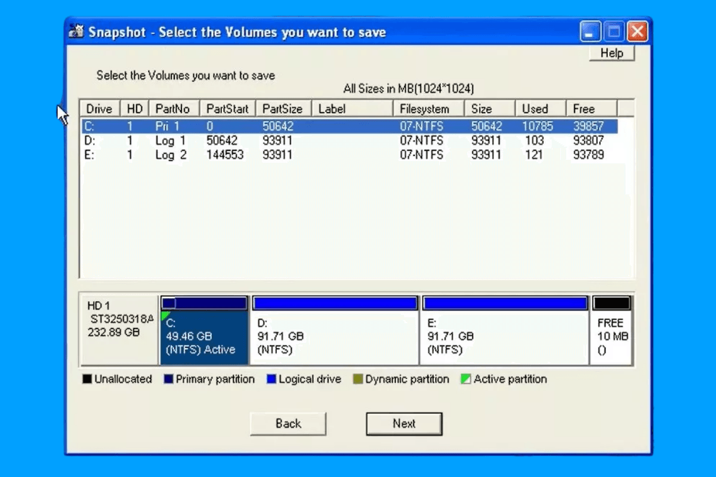
Task: Click the Filesystem column header
Action: click(x=428, y=109)
